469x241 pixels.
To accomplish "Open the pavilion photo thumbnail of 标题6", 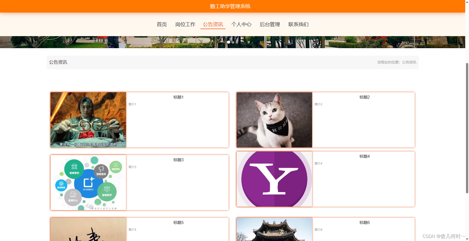I will click(274, 229).
